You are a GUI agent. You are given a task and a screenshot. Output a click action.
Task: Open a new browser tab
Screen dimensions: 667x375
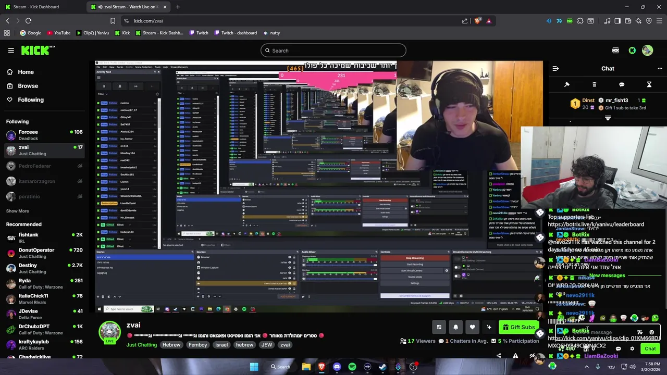point(178,7)
